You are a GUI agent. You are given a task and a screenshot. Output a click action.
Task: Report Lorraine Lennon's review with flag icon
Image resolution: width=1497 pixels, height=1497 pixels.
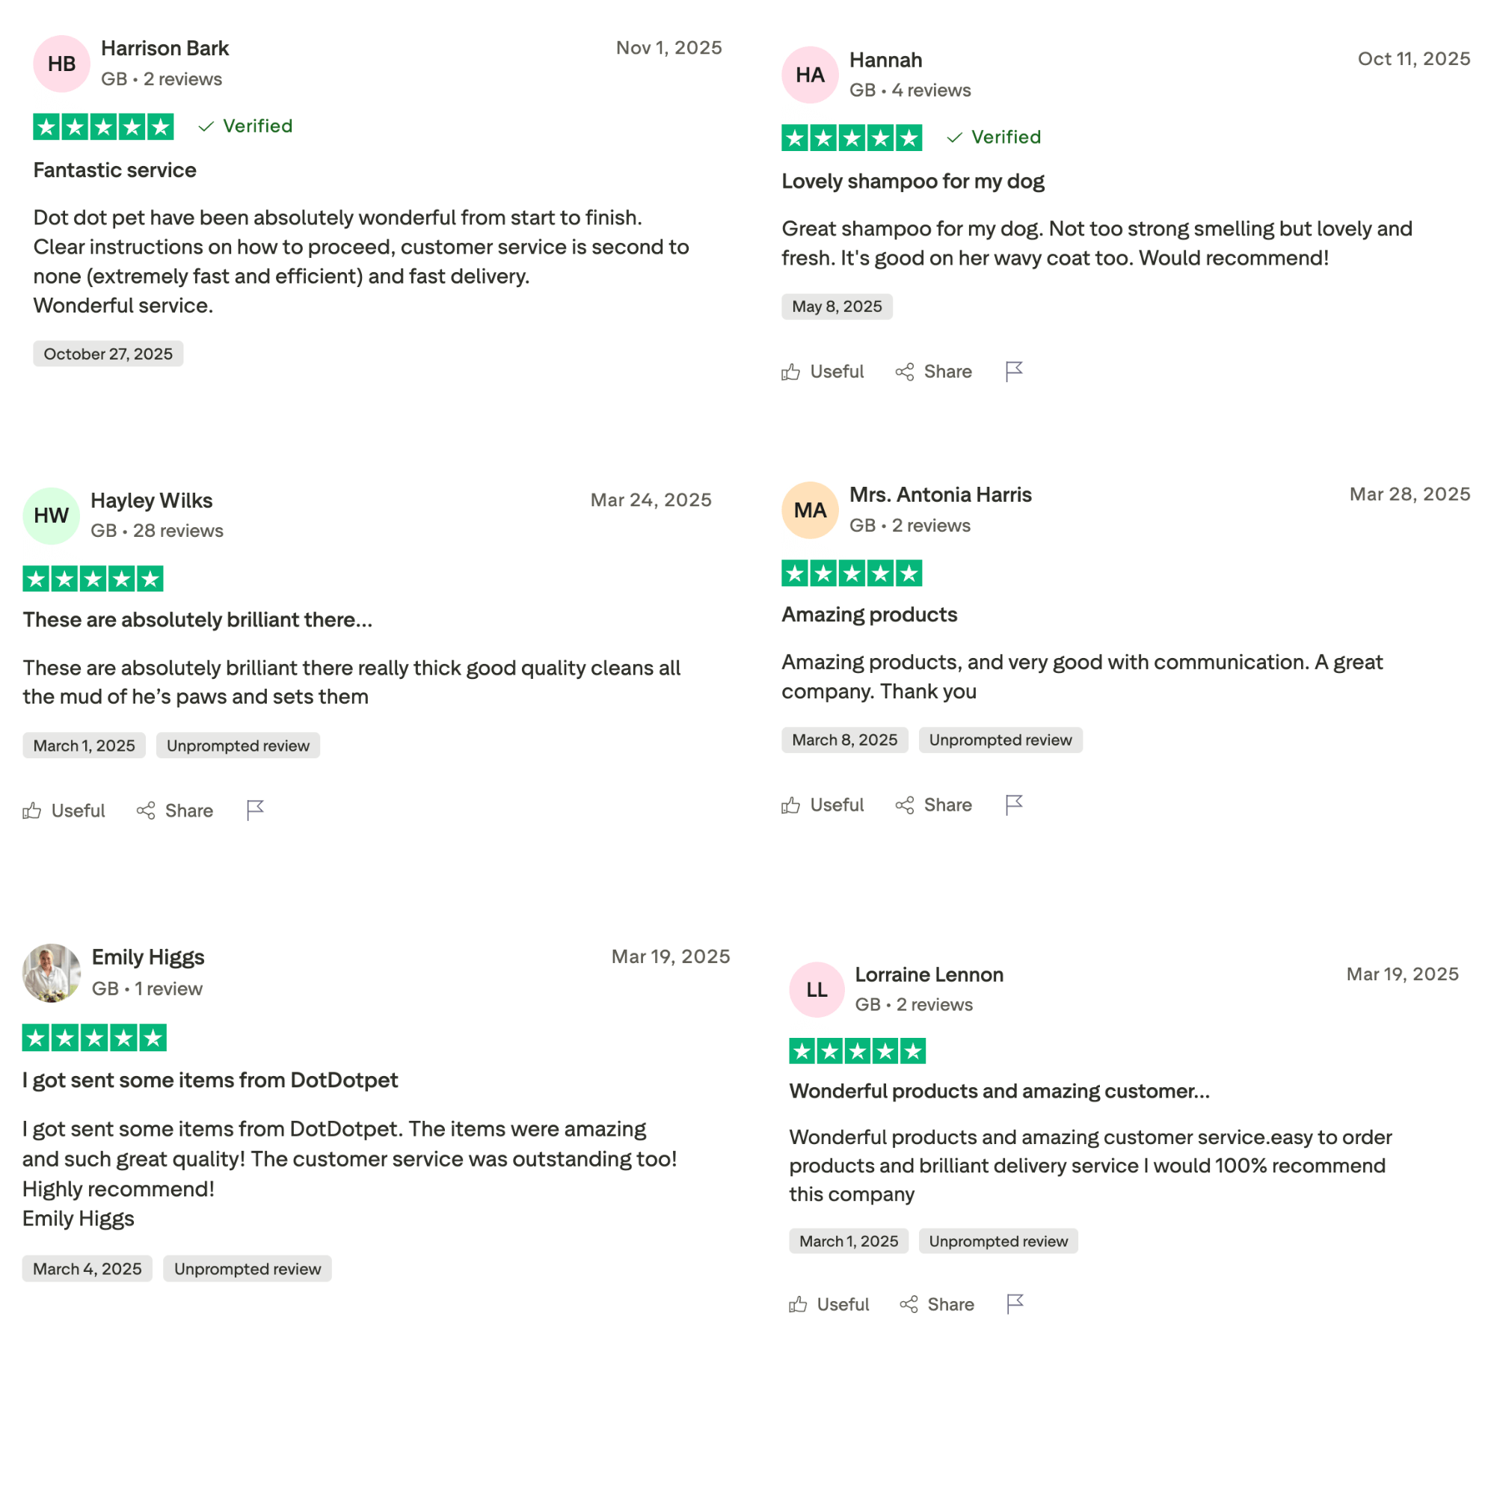[1013, 1305]
